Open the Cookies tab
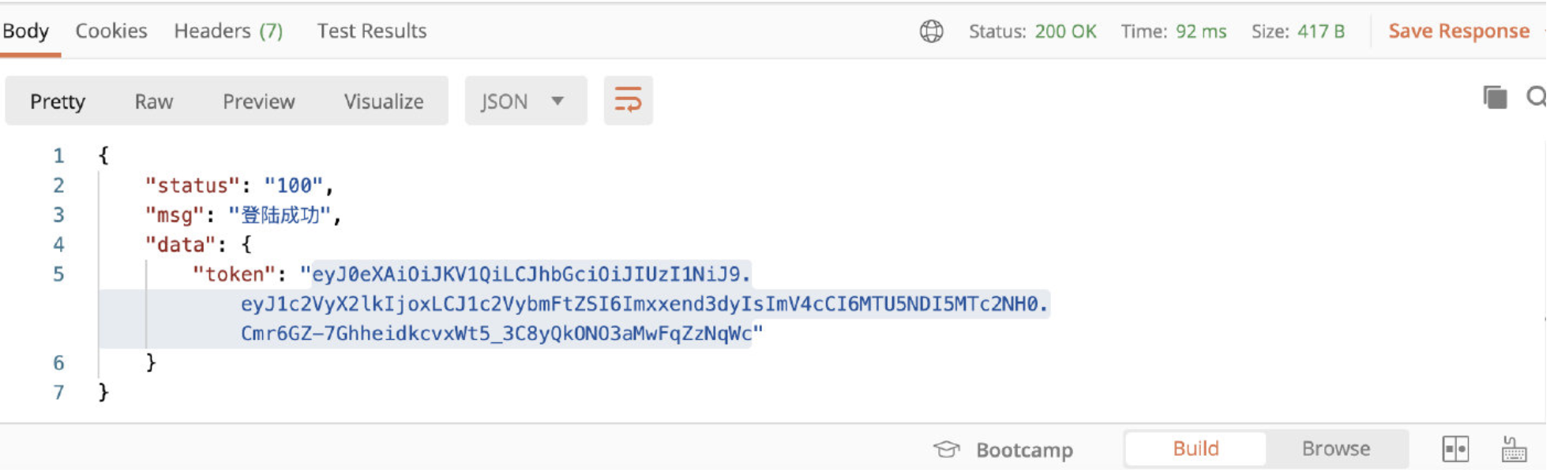Viewport: 1554px width, 473px height. (111, 31)
